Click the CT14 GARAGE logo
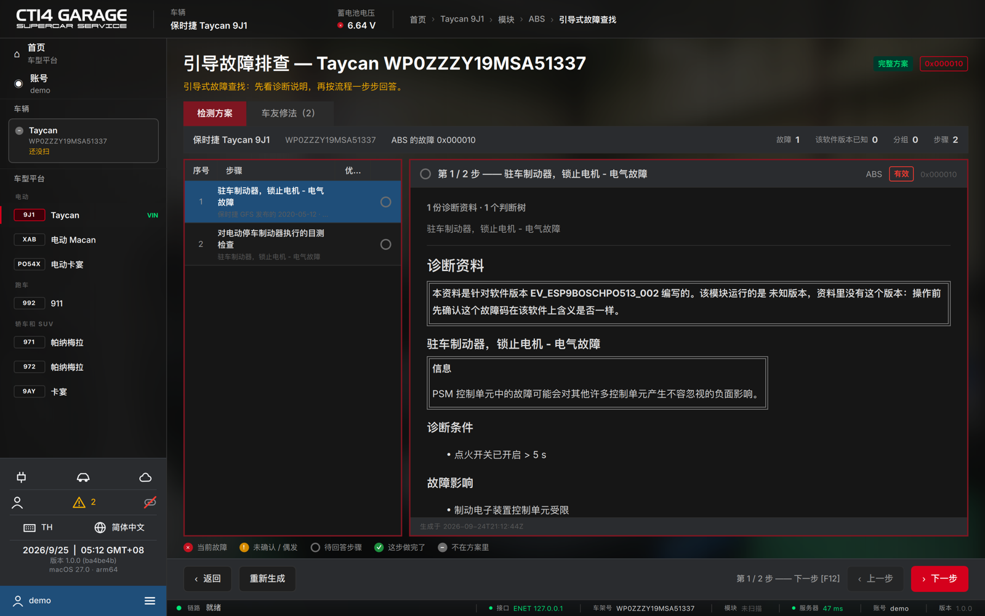Viewport: 985px width, 616px height. (71, 18)
